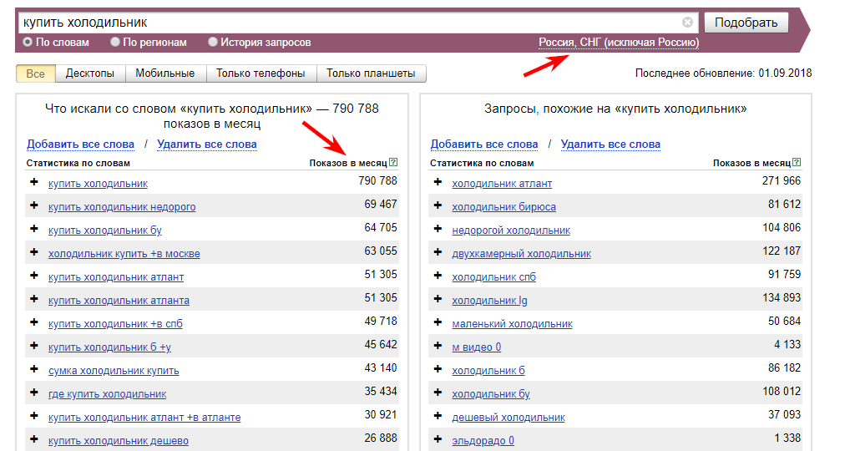The width and height of the screenshot is (850, 451).
Task: Clear the search query with the x icon
Action: click(687, 23)
